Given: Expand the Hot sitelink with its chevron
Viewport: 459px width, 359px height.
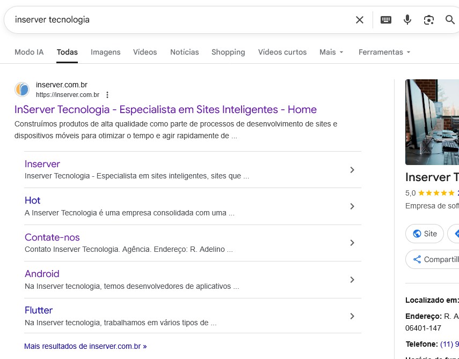Looking at the screenshot, I should (x=352, y=206).
